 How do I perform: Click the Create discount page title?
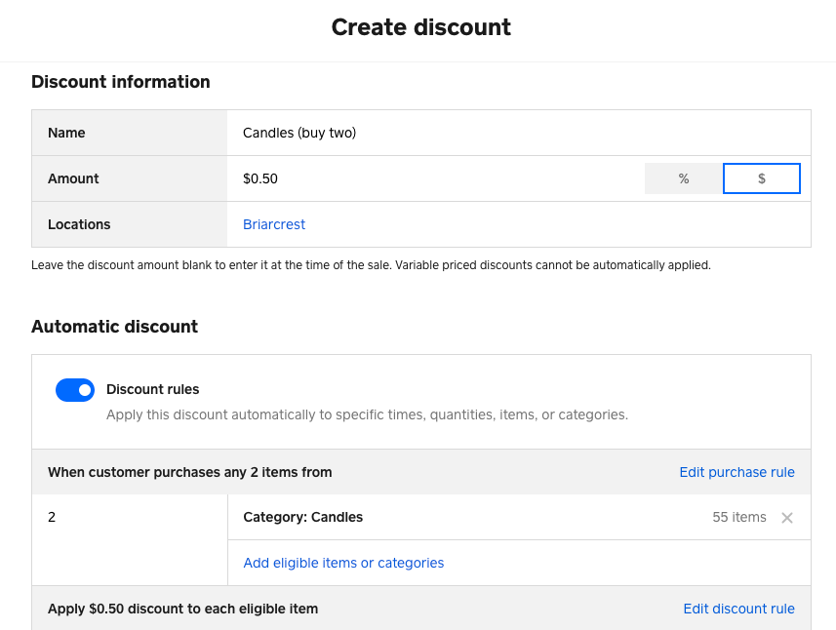tap(420, 27)
